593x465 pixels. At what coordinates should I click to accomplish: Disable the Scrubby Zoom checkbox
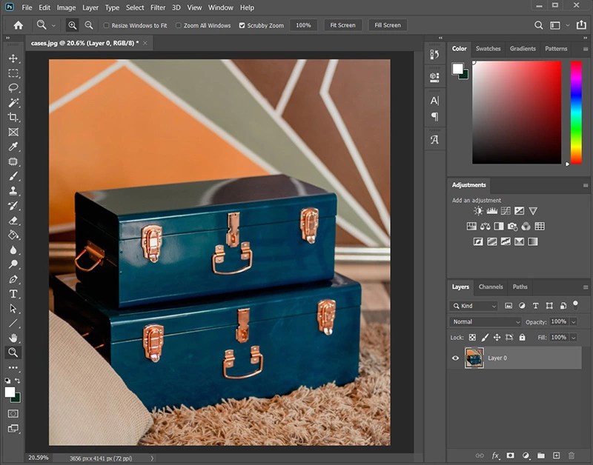pos(242,24)
